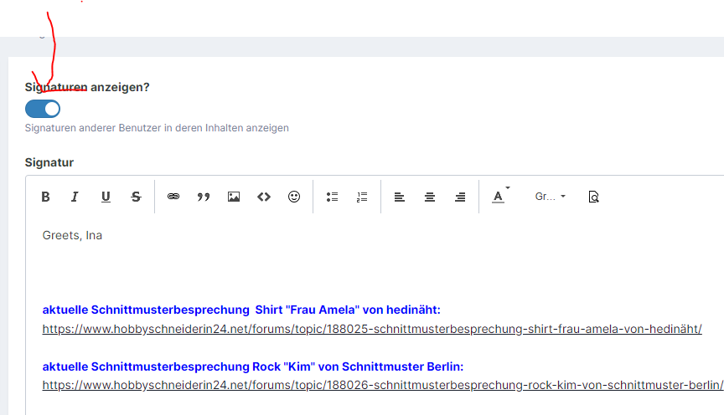Viewport: 724px width, 415px height.
Task: Open the Rock Kim topic URL link
Action: (x=383, y=385)
